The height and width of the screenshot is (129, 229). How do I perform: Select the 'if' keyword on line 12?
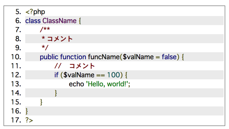coord(56,75)
